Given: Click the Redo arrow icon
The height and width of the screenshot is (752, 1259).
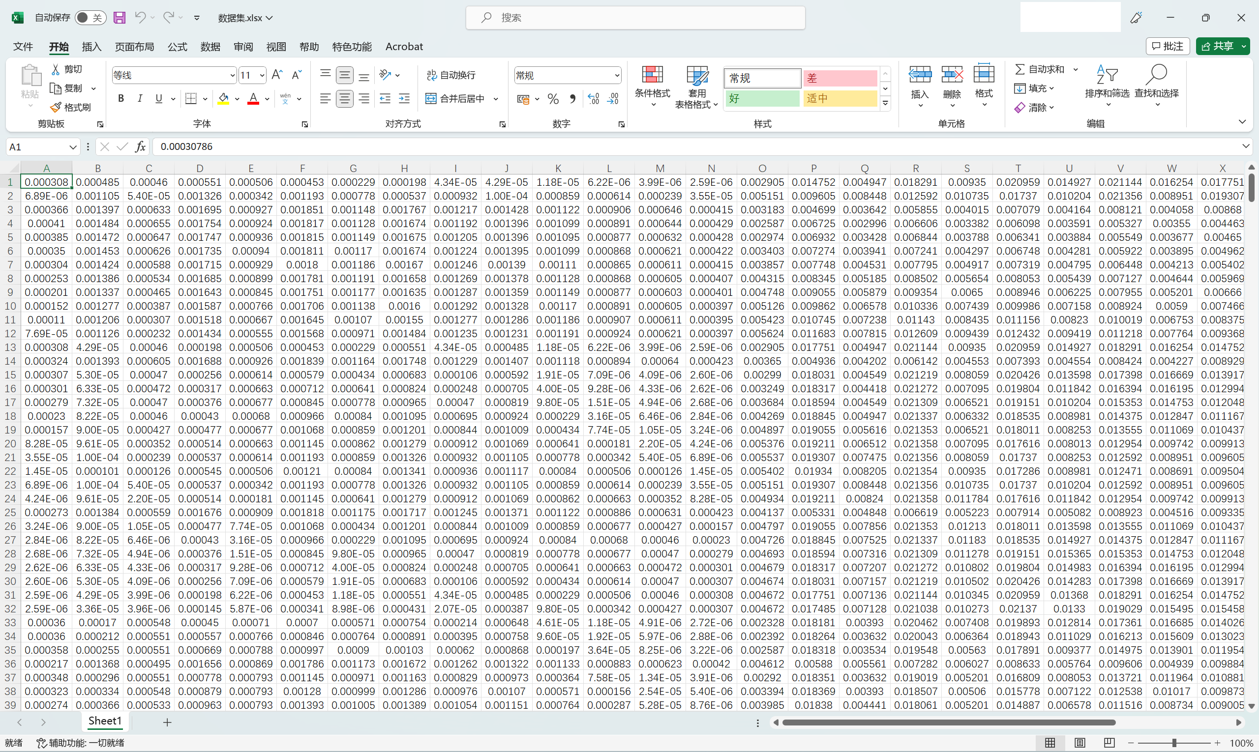Looking at the screenshot, I should [169, 17].
